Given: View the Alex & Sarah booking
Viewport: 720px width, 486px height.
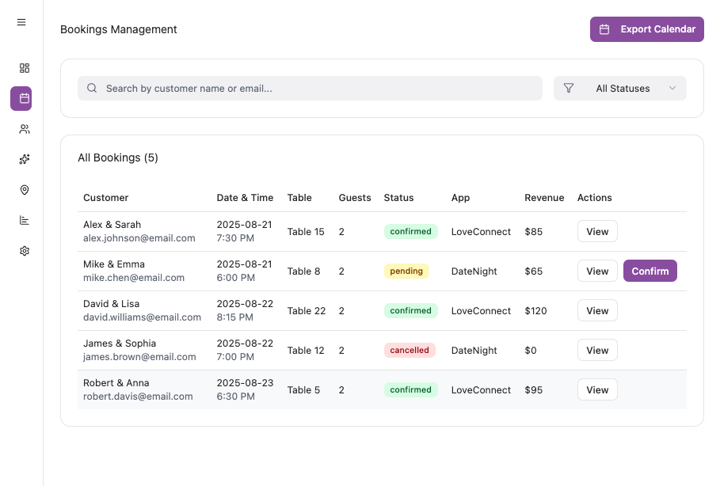Looking at the screenshot, I should coord(597,231).
